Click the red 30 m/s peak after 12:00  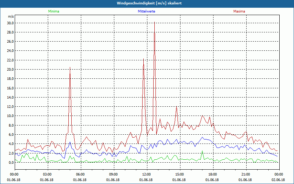(x=154, y=22)
